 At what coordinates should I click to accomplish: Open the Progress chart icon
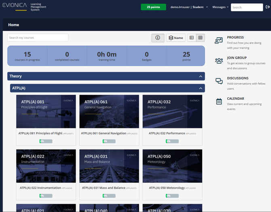click(219, 40)
